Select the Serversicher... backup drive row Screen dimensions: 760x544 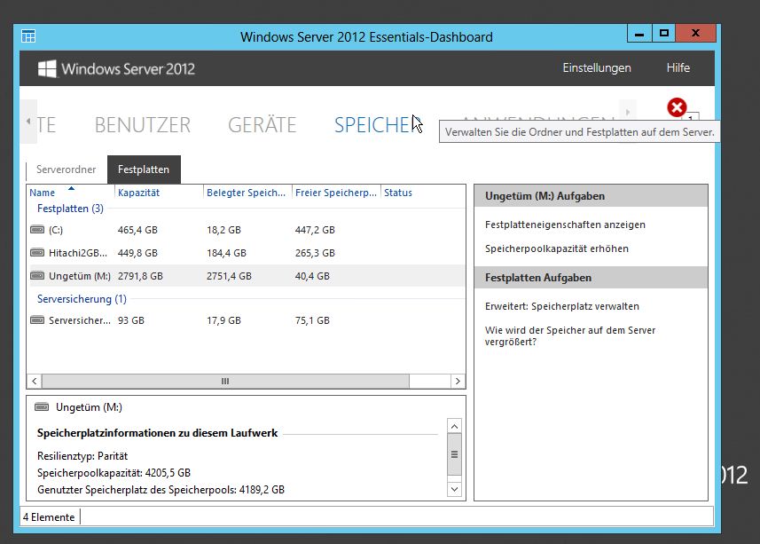(x=247, y=320)
